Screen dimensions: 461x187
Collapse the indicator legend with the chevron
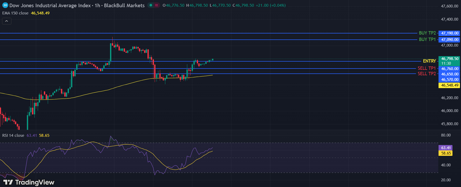7,21
